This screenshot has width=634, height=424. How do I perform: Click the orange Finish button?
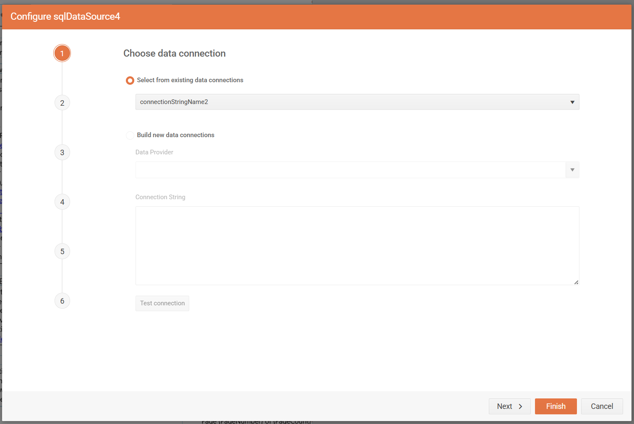coord(556,406)
